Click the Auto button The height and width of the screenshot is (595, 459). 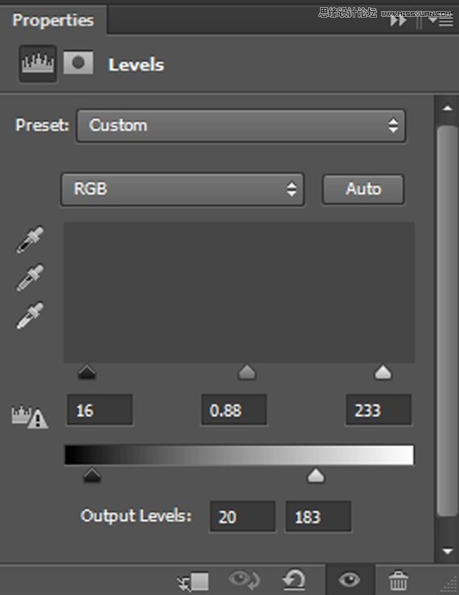coord(363,189)
